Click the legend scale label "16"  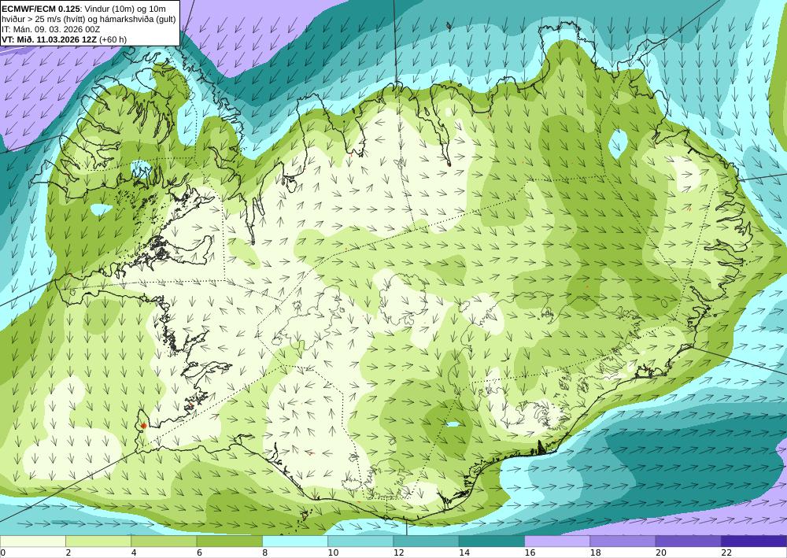click(530, 553)
